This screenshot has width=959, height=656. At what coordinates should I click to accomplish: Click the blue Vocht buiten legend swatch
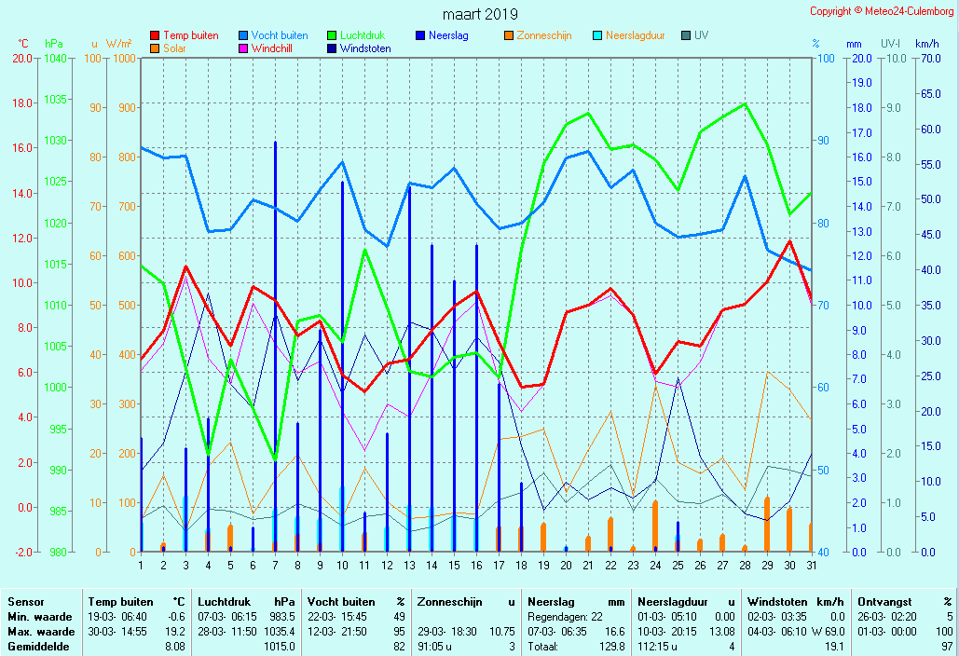pos(242,35)
